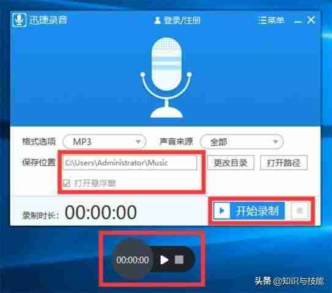
Task: Click the user icon beside 登录/注册
Action: tap(157, 20)
